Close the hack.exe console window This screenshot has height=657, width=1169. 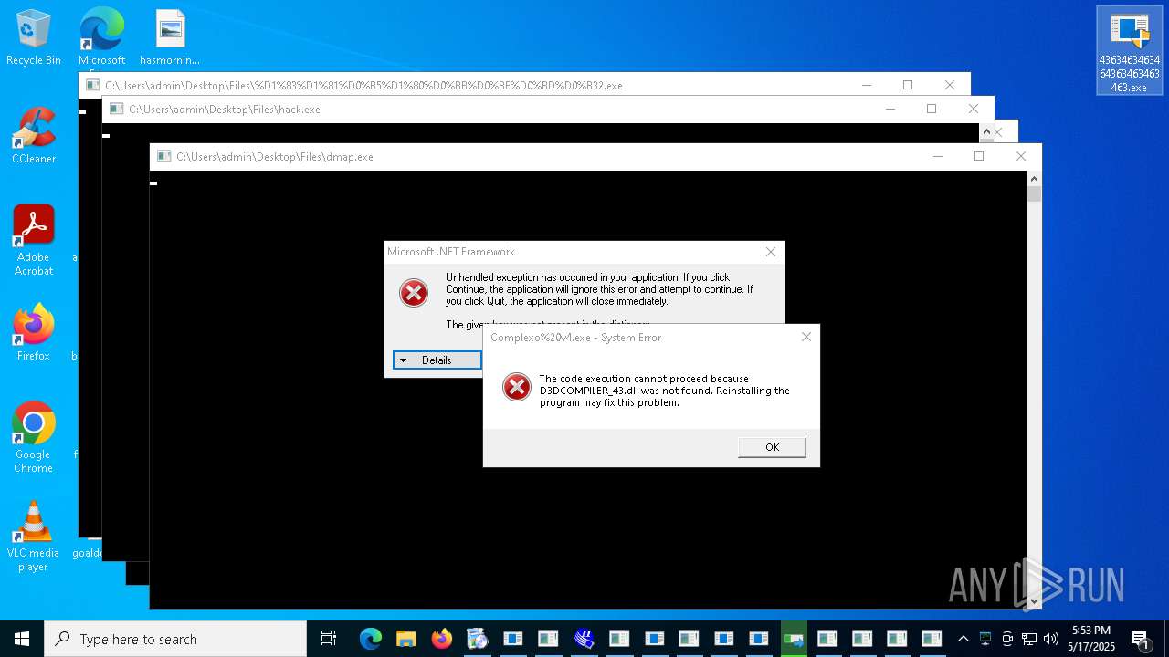974,109
